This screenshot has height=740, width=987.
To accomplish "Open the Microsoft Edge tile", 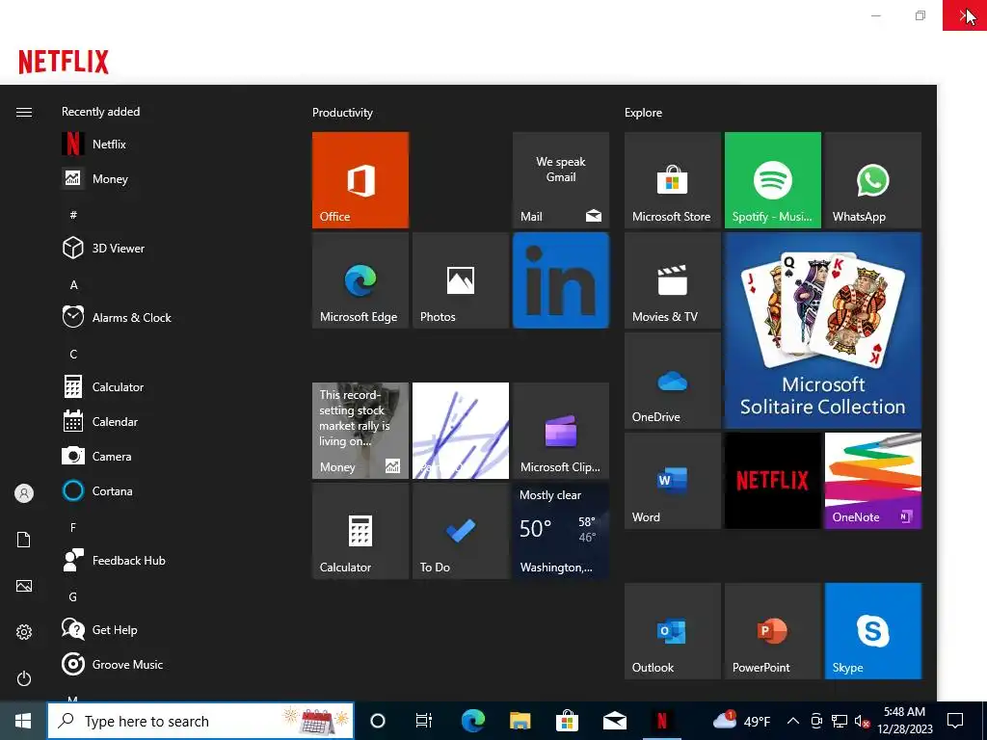I will coord(360,280).
